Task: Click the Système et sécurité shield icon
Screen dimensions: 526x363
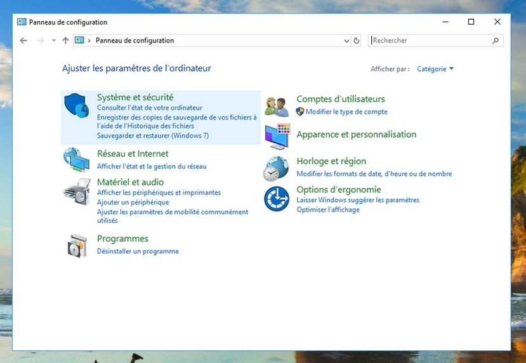Action: pyautogui.click(x=77, y=105)
